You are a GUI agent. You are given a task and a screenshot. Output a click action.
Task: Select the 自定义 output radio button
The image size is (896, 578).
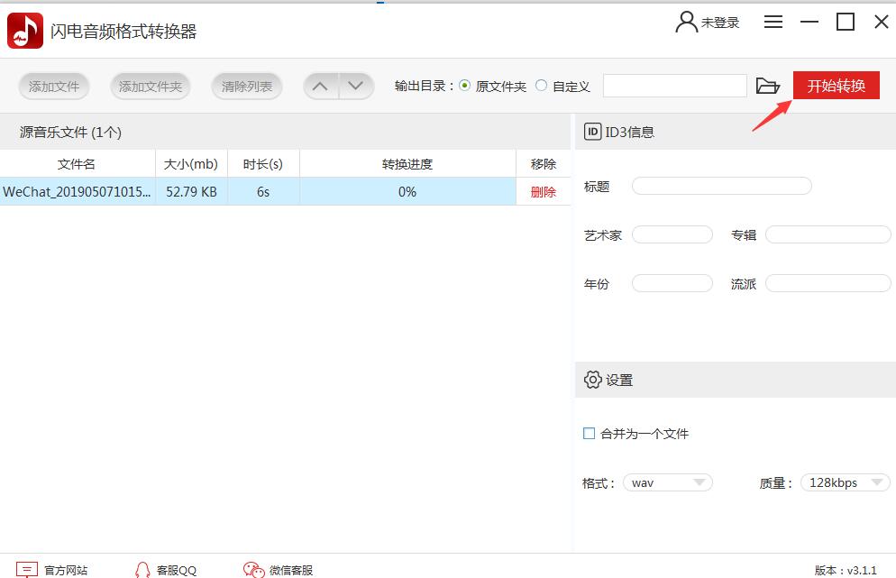click(x=540, y=86)
